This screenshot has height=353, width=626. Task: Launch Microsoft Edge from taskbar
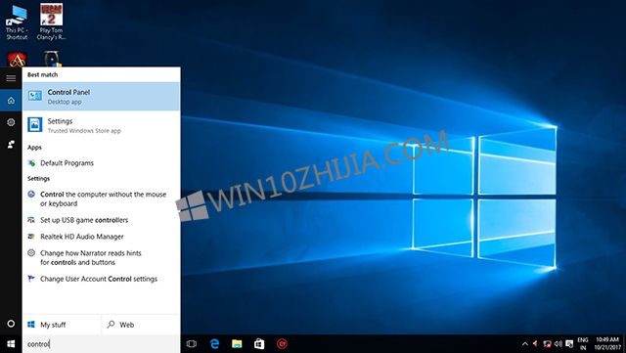(214, 344)
